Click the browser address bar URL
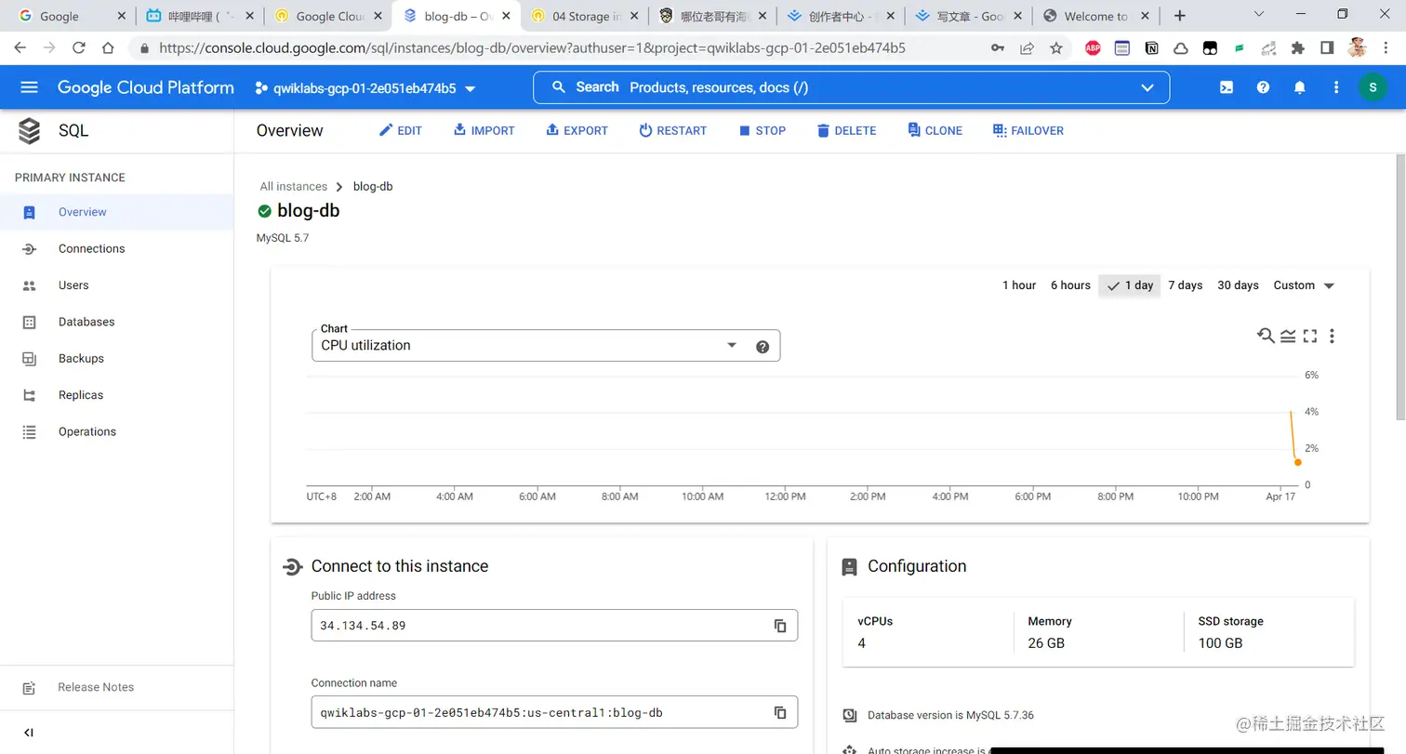The image size is (1406, 754). [x=532, y=48]
